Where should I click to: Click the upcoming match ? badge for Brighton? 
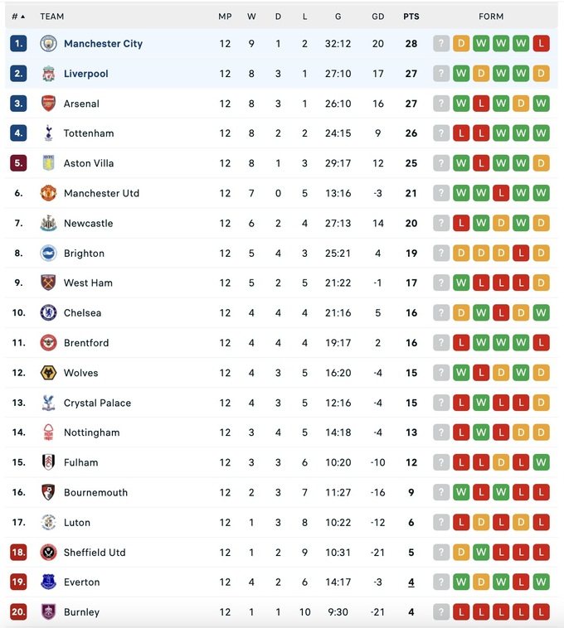click(441, 254)
